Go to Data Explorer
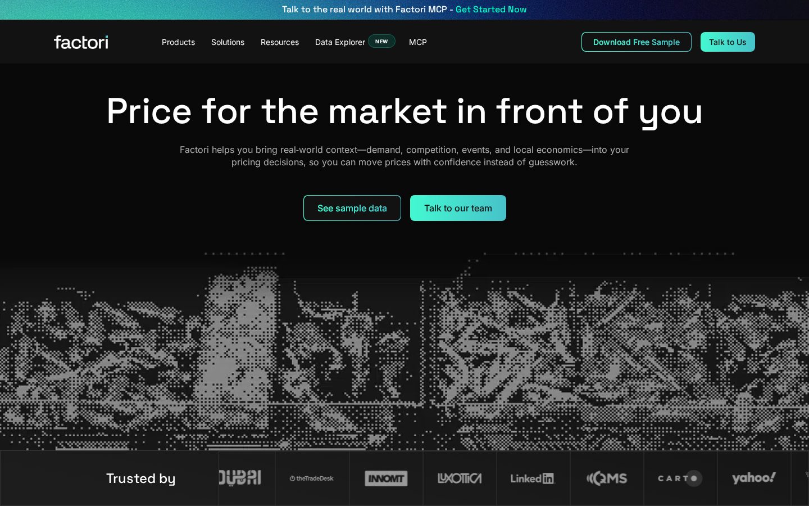Image resolution: width=809 pixels, height=506 pixels. pyautogui.click(x=340, y=42)
